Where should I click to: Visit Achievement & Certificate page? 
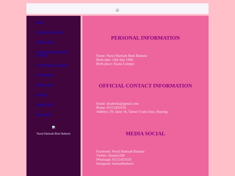[x=51, y=65]
